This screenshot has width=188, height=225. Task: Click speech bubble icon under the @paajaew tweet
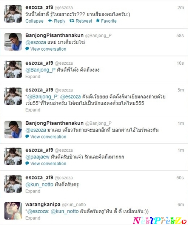coord(27,163)
